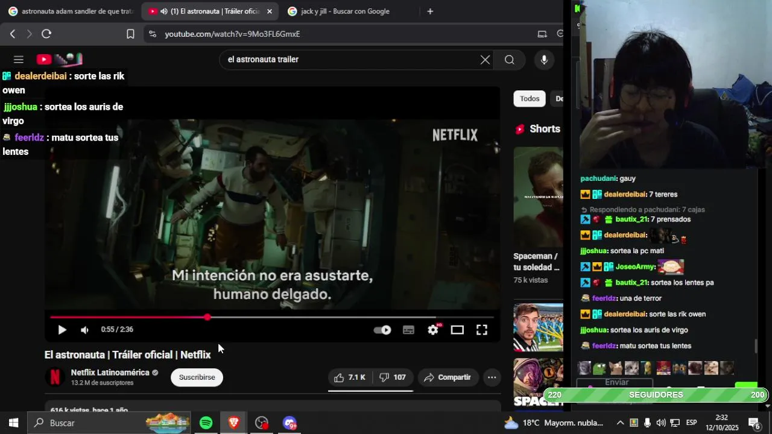The image size is (772, 434).
Task: Clear the YouTube search box with X
Action: pos(485,59)
